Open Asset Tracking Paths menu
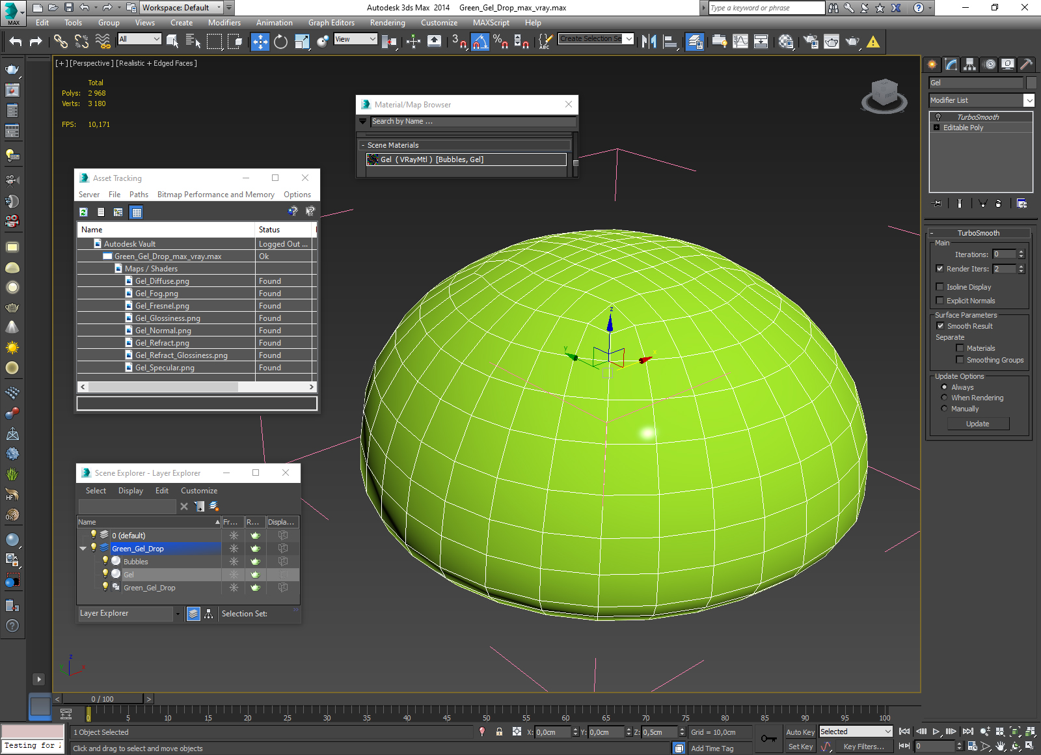 pos(139,195)
